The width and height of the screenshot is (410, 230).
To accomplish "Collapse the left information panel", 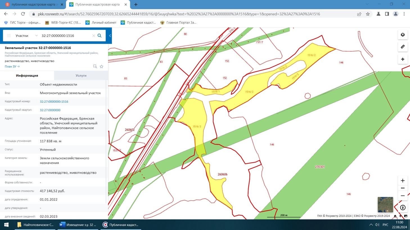I will (110, 36).
